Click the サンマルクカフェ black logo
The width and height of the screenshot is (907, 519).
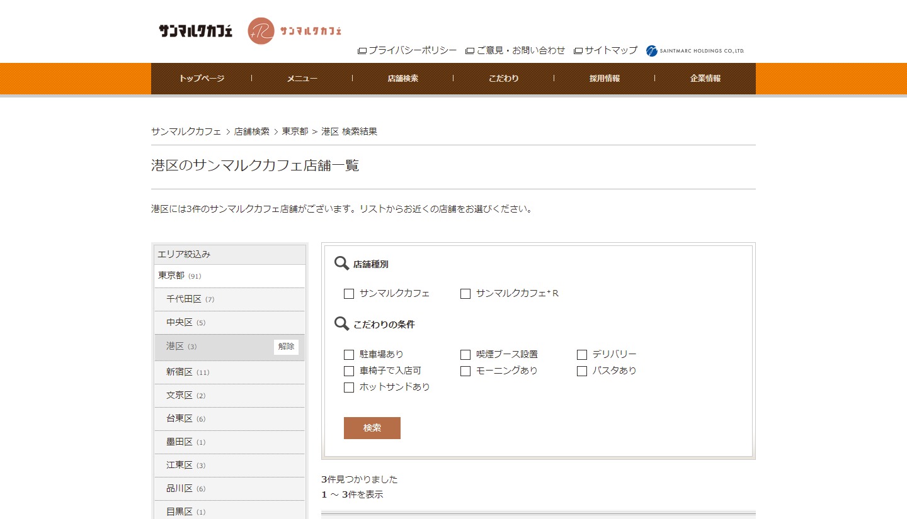coord(195,31)
